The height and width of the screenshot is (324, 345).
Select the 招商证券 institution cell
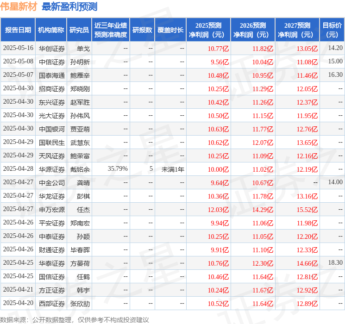(x=52, y=89)
